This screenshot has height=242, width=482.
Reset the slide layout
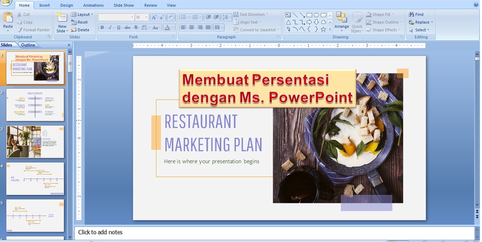[79, 22]
